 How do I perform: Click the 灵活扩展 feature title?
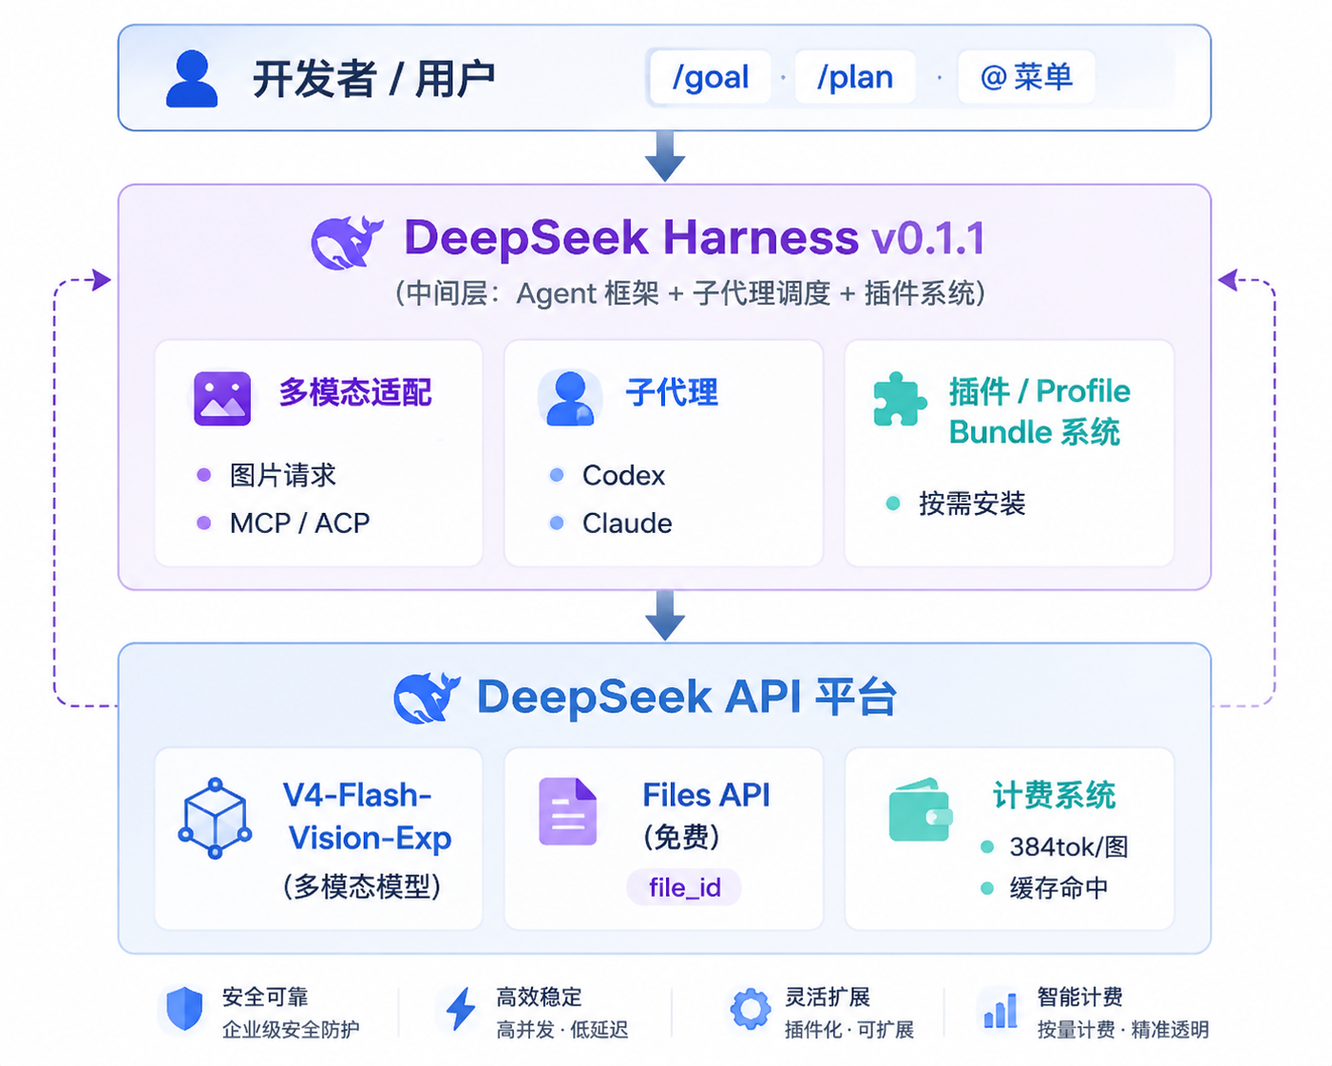click(828, 997)
